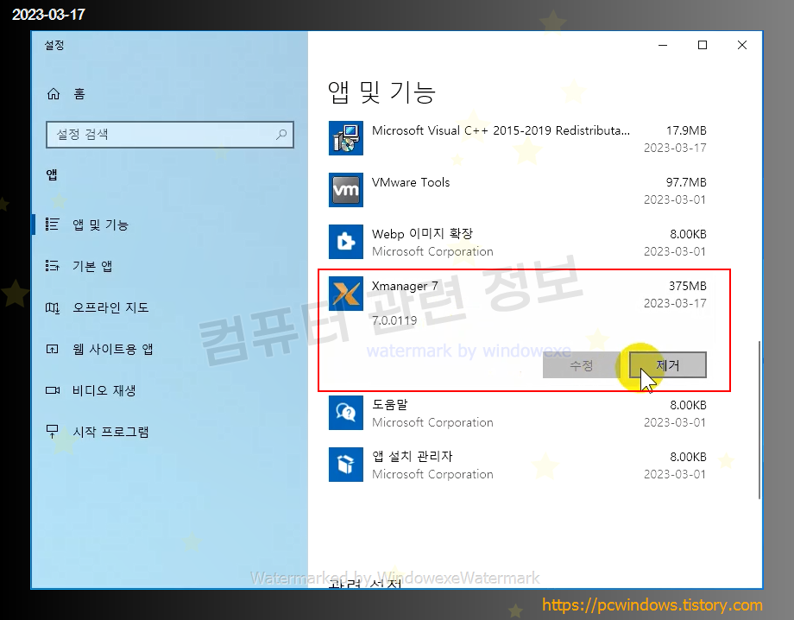Screen dimensions: 794x620
Task: Click the 375MB size of Xmanager 7
Action: [687, 286]
